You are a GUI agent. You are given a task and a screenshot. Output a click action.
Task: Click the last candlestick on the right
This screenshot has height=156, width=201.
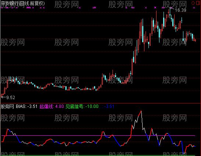195,40
